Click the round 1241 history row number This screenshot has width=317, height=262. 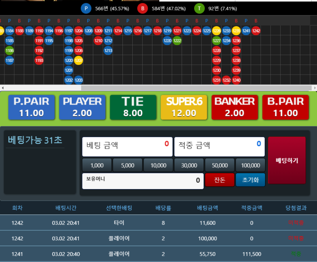pyautogui.click(x=17, y=254)
